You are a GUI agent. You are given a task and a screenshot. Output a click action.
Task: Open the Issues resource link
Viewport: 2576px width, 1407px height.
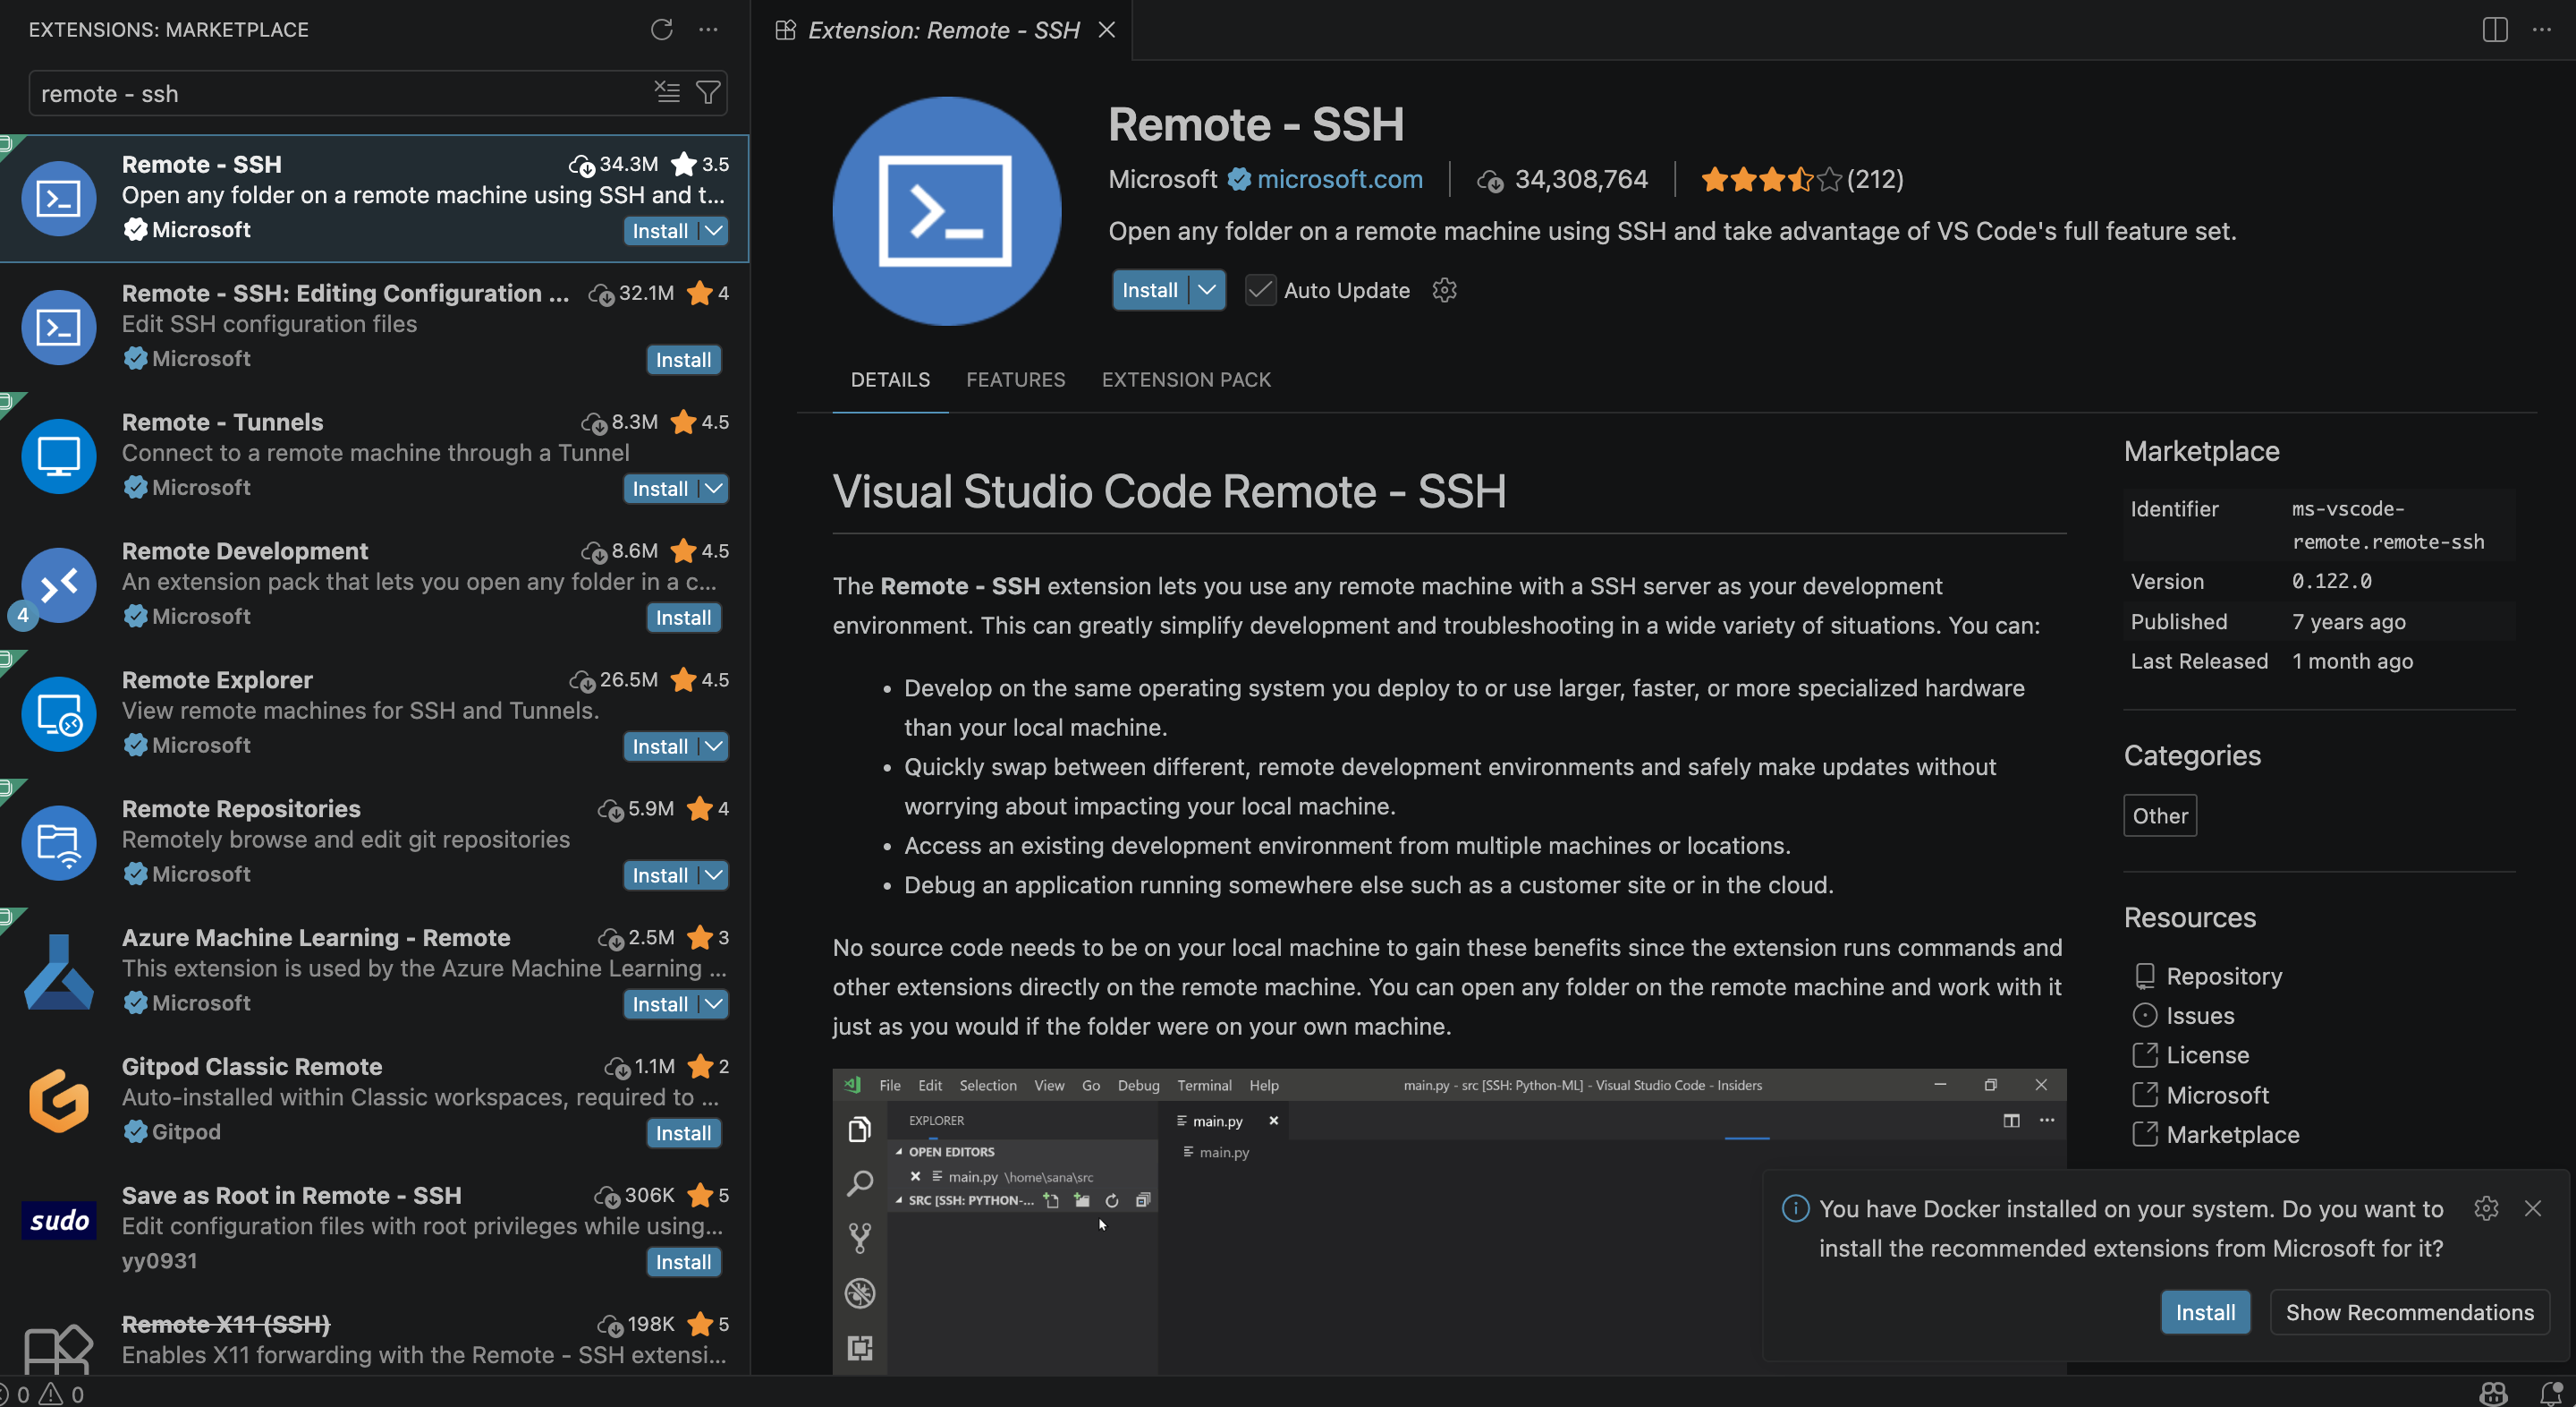point(2199,1015)
